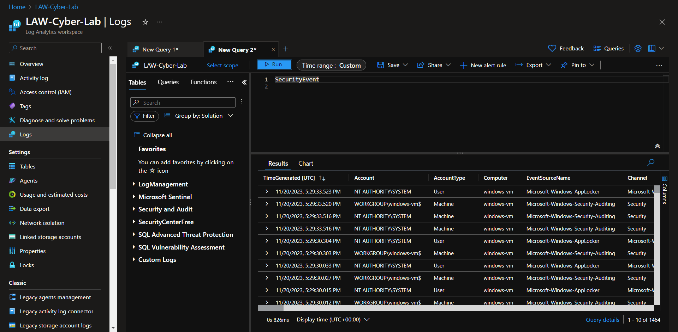Open the Time range Custom picker
The image size is (678, 332).
coord(331,65)
